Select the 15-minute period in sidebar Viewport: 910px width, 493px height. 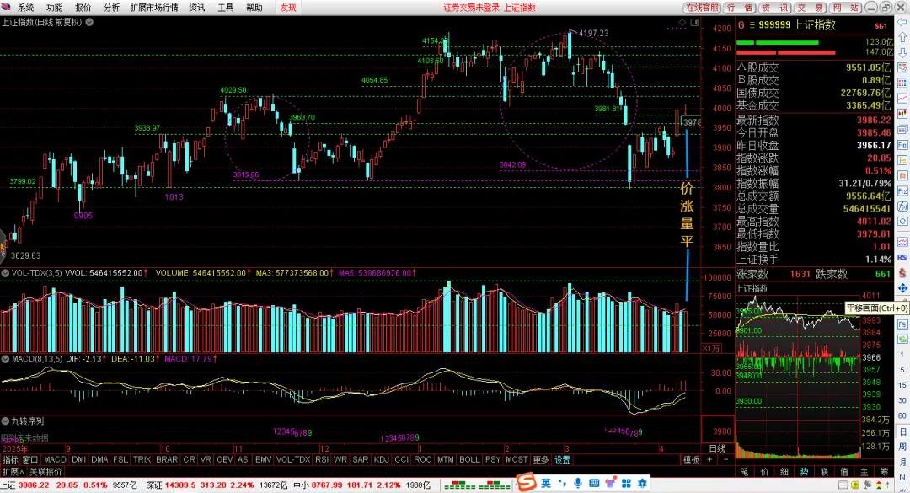902,385
